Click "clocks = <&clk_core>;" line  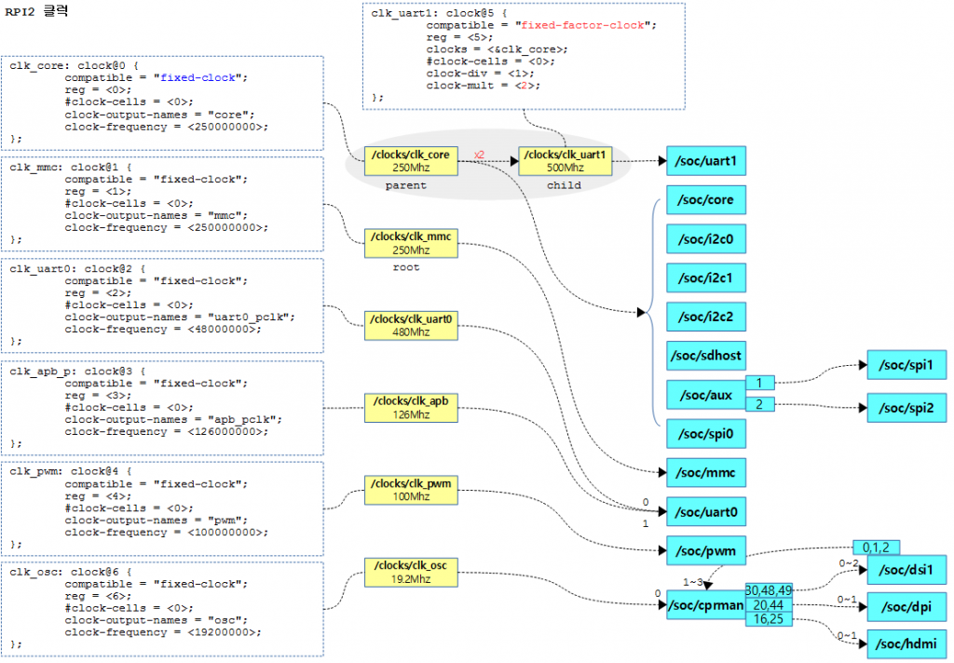(x=497, y=49)
